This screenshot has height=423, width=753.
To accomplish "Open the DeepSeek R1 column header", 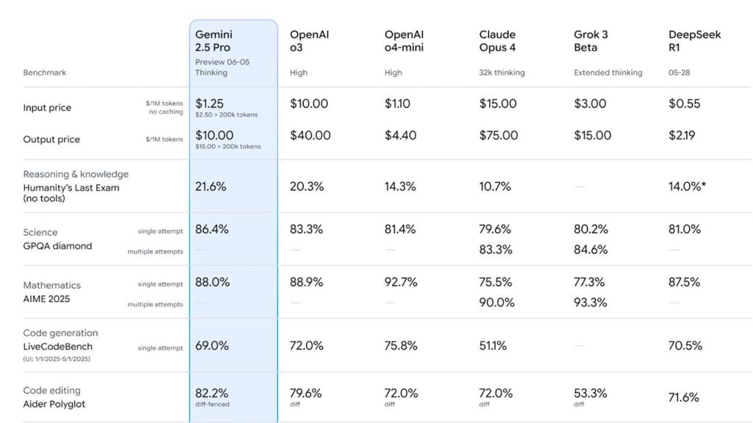I will [x=694, y=40].
